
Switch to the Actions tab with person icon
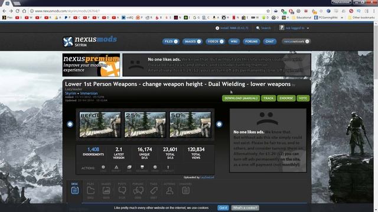170,190
